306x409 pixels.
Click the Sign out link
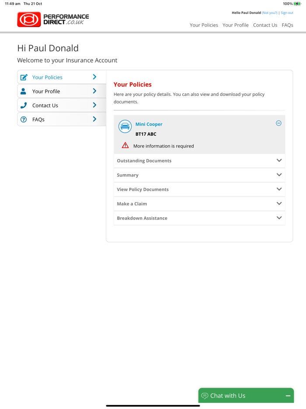pyautogui.click(x=287, y=13)
